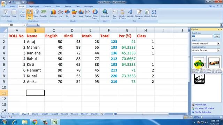Open the green car clip dropdown arrow

pos(205,63)
